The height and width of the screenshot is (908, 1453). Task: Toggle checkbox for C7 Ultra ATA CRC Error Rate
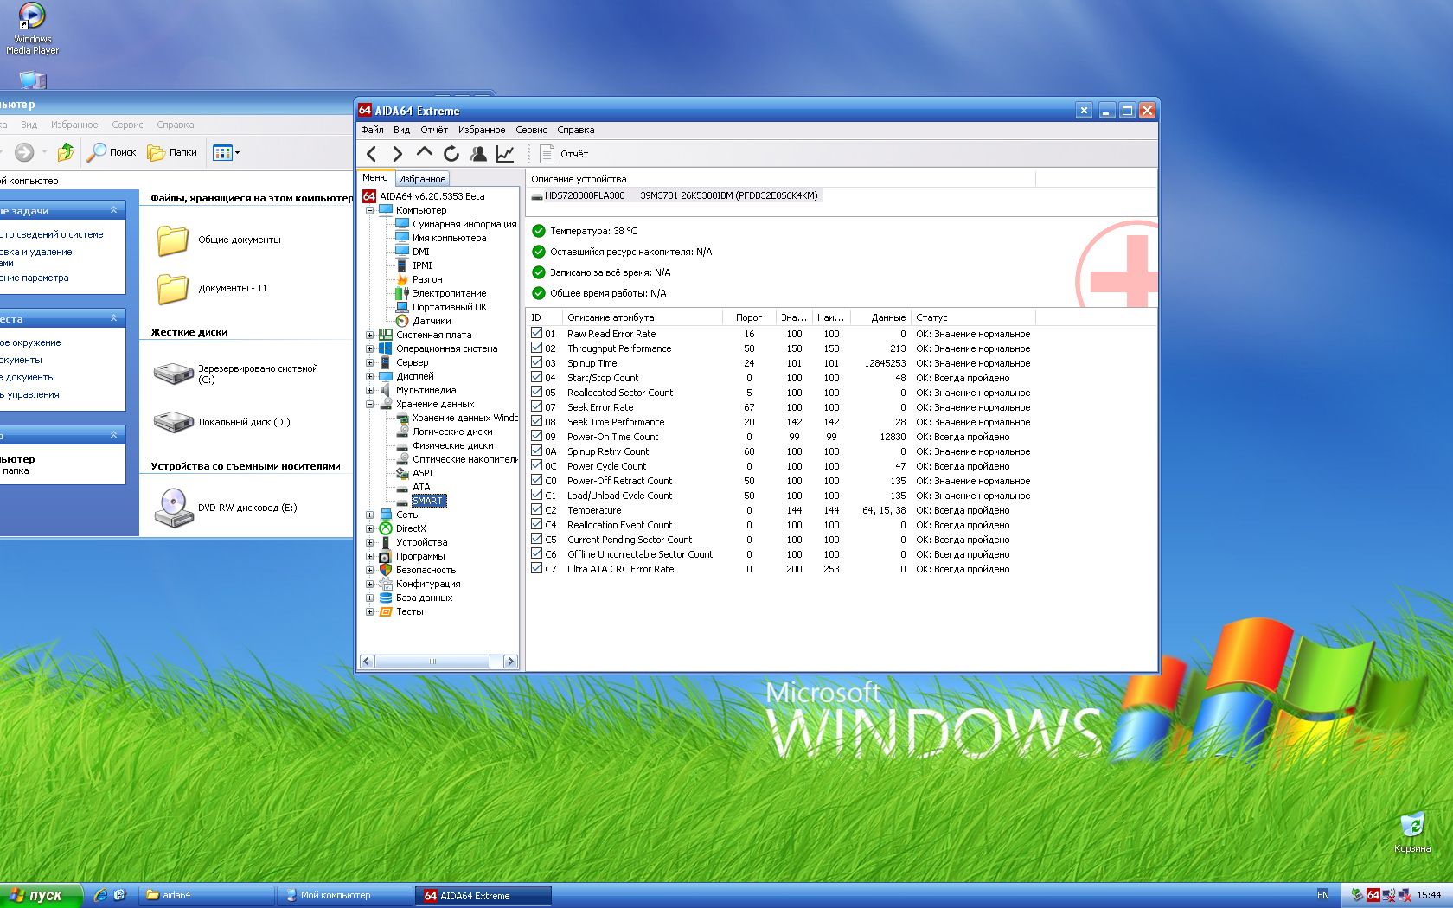[537, 568]
